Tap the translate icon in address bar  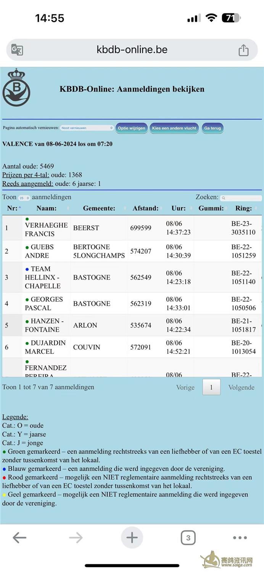[17, 50]
